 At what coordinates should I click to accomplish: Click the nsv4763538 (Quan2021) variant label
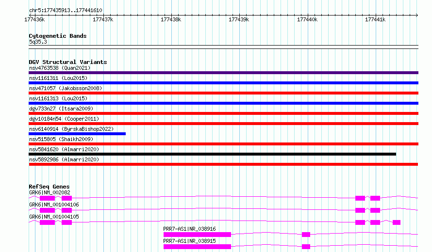[60, 68]
